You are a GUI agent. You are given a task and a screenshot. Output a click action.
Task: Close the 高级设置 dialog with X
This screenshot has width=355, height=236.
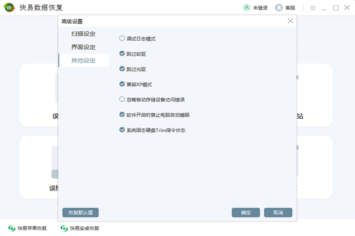[290, 21]
